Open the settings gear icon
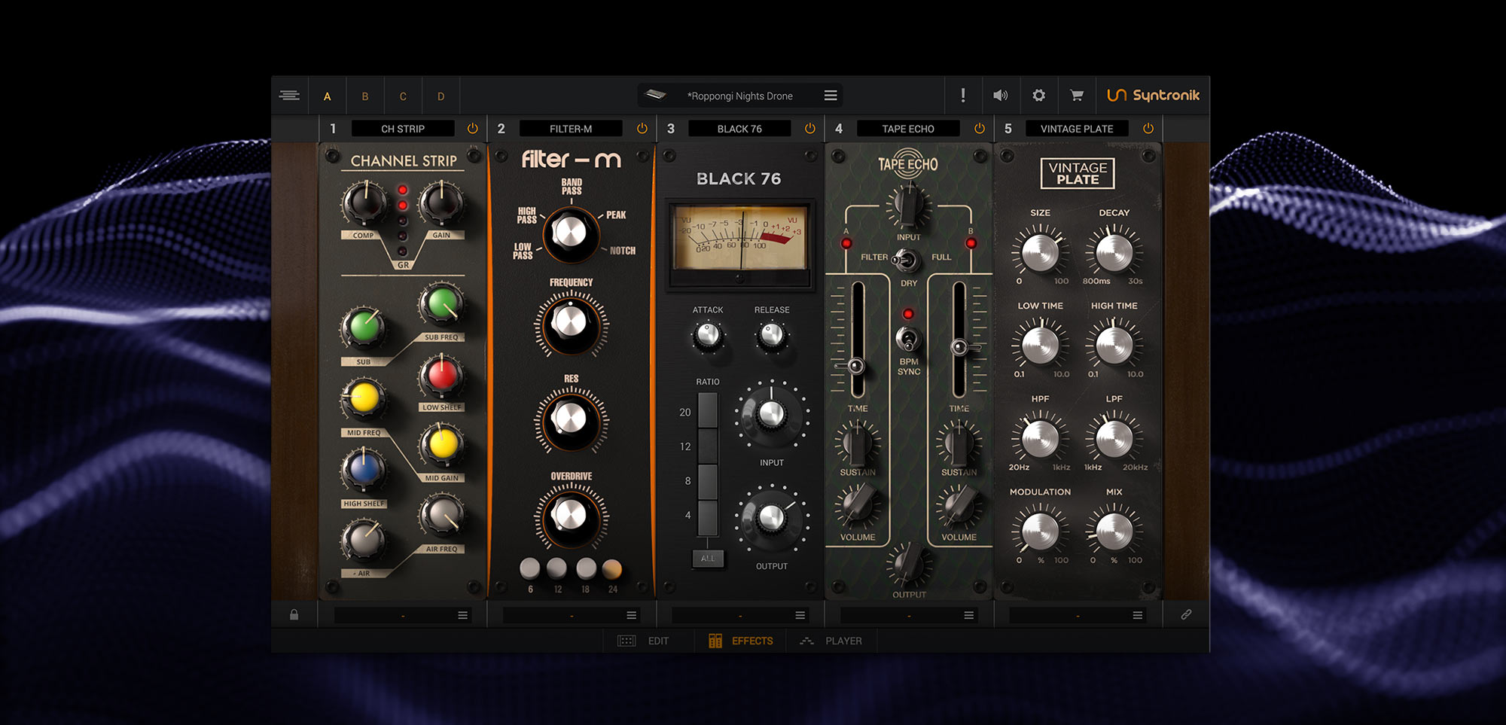This screenshot has width=1506, height=725. click(1038, 96)
